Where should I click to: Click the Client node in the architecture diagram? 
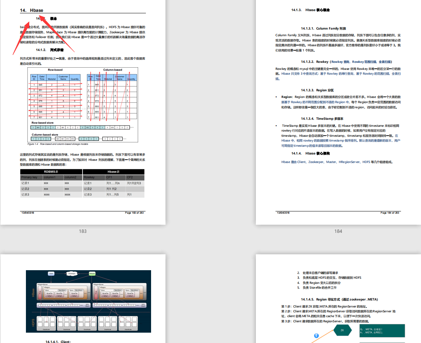point(51,274)
